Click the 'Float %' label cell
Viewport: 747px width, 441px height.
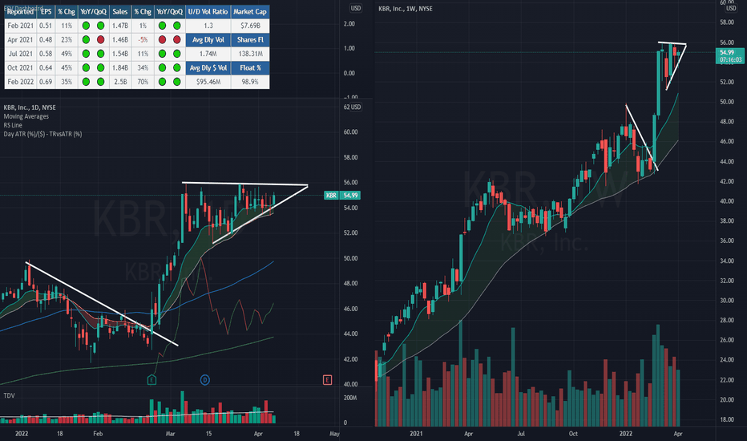(x=250, y=68)
